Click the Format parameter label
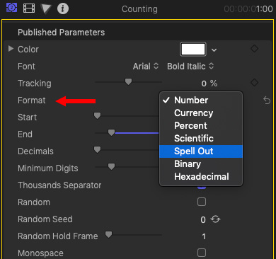Image resolution: width=276 pixels, height=259 pixels. pyautogui.click(x=32, y=100)
